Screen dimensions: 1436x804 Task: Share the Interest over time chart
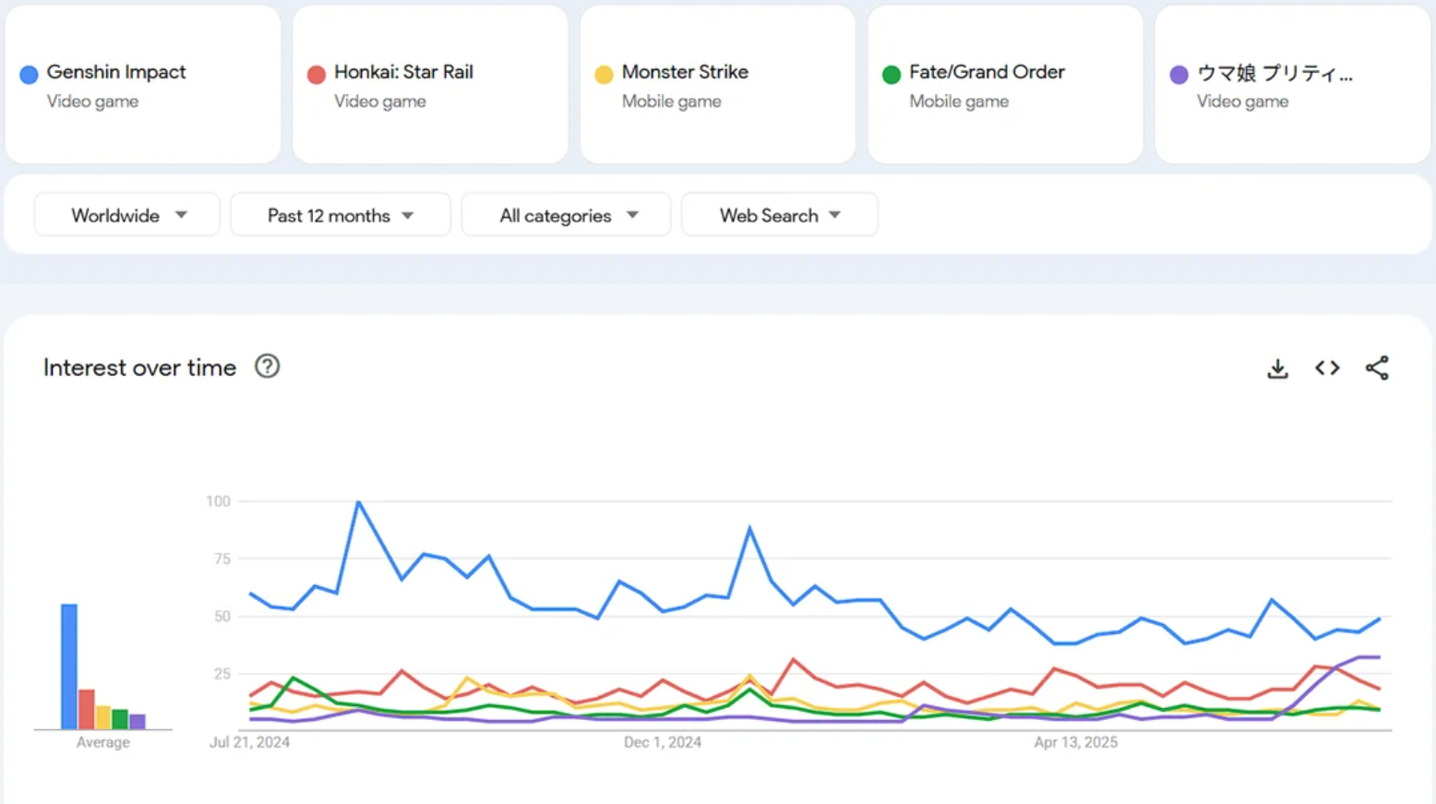click(x=1377, y=367)
